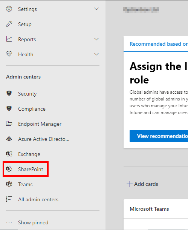This screenshot has height=230, width=188.
Task: Click Show pinned label
Action: [33, 222]
